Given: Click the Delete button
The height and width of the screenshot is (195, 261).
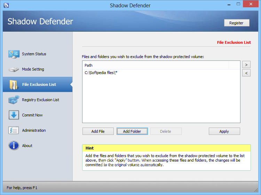Looking at the screenshot, I should point(166,131).
